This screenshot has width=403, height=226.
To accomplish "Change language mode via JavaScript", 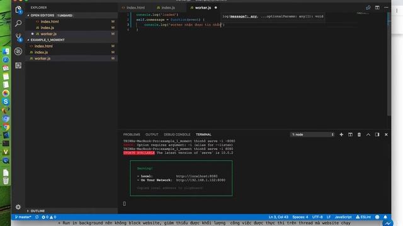I will coord(343,217).
